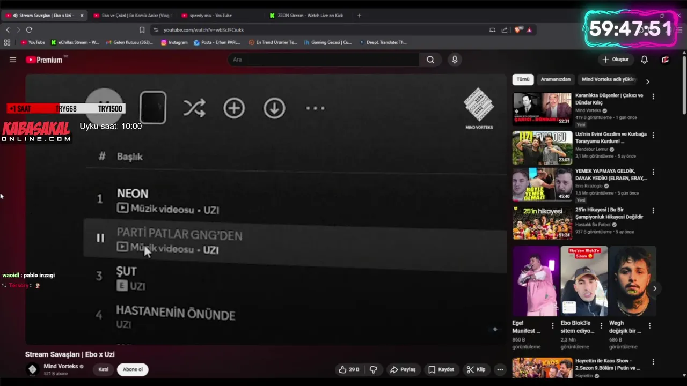Click the Klip clip button
The width and height of the screenshot is (687, 386).
click(476, 369)
